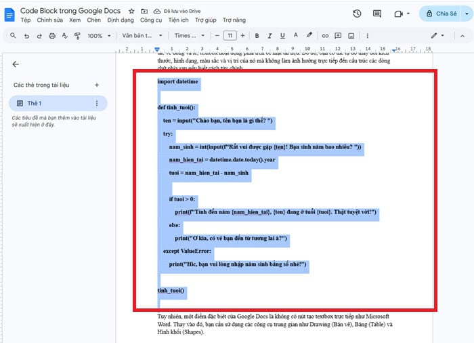Viewport: 474px width, 343px height.
Task: Open the Google Docs home icon
Action: click(x=9, y=15)
